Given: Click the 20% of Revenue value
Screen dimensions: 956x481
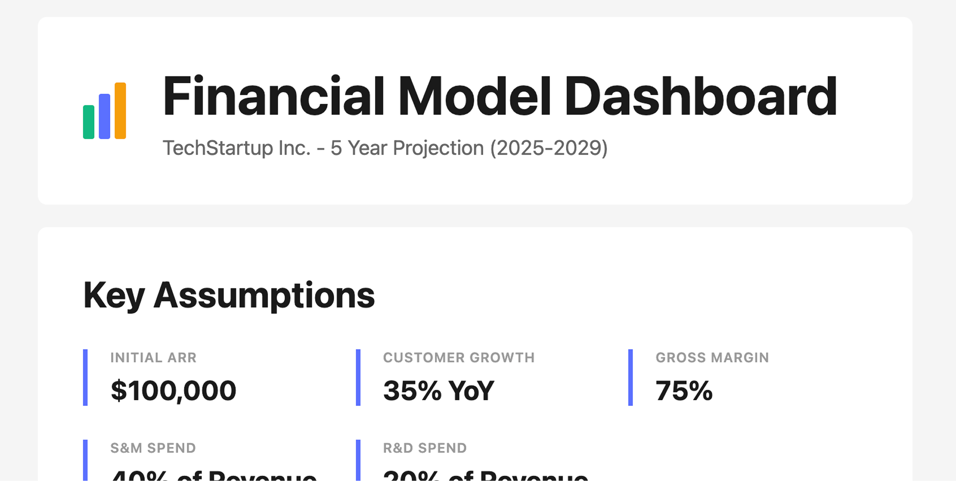Looking at the screenshot, I should (486, 475).
